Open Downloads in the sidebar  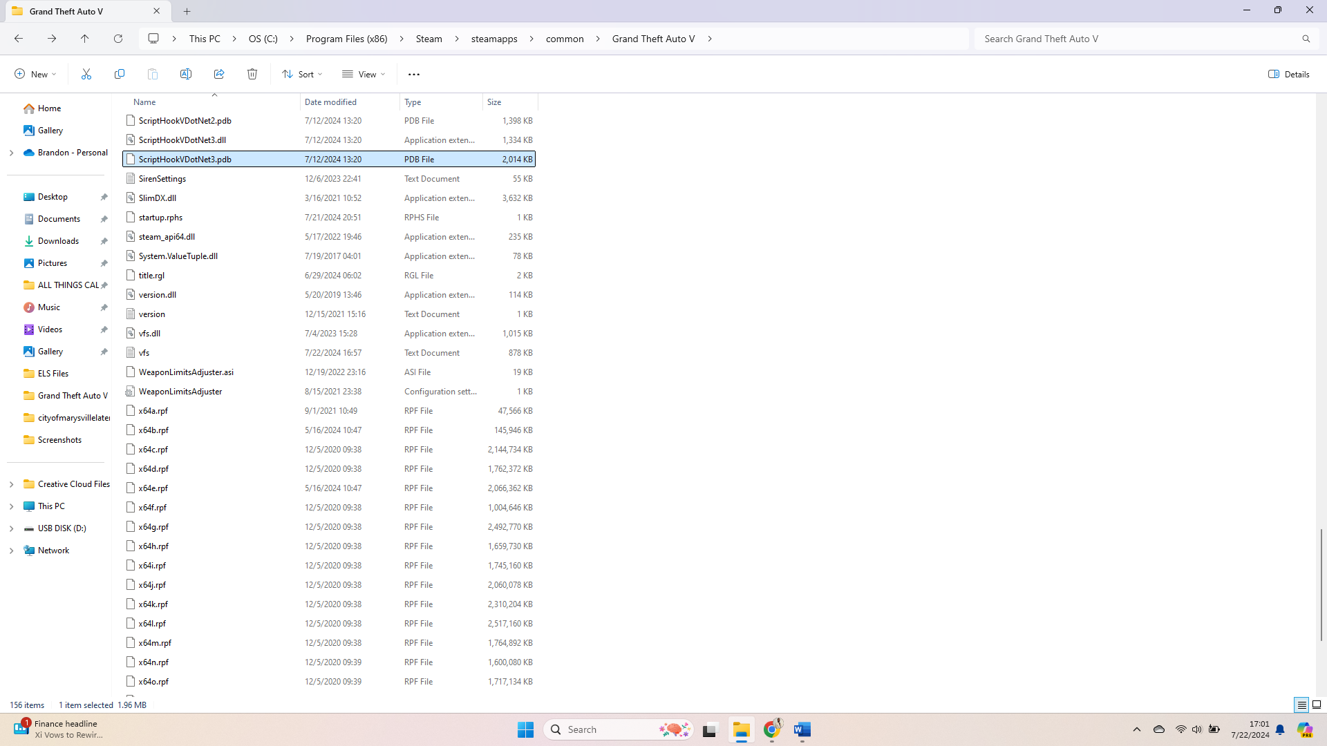[x=58, y=241]
